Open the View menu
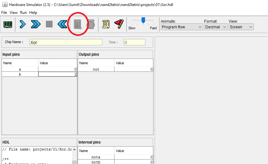This screenshot has width=268, height=164. pyautogui.click(x=14, y=13)
